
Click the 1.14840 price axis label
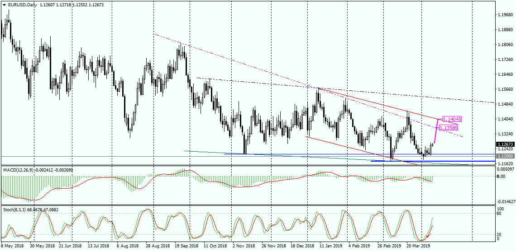coord(506,104)
